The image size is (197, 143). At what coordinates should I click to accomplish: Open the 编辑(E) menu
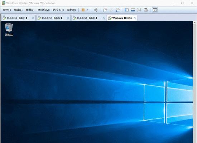[18, 10]
